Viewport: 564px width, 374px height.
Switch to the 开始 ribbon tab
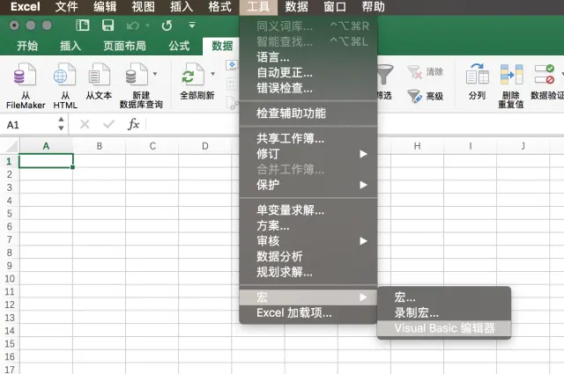pyautogui.click(x=27, y=46)
